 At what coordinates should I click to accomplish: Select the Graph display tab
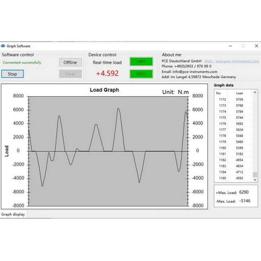pyautogui.click(x=13, y=214)
